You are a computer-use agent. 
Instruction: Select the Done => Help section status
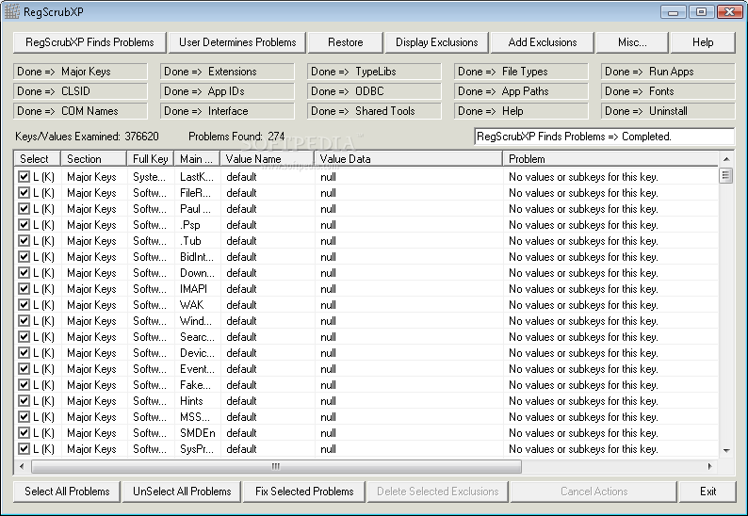point(521,111)
